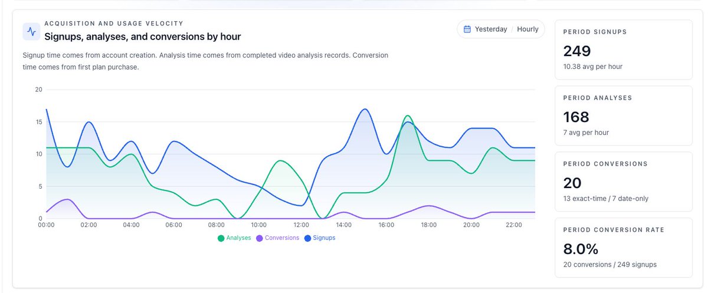Viewport: 708px width, 293px height.
Task: Select the Period Analyses card
Action: 624,116
